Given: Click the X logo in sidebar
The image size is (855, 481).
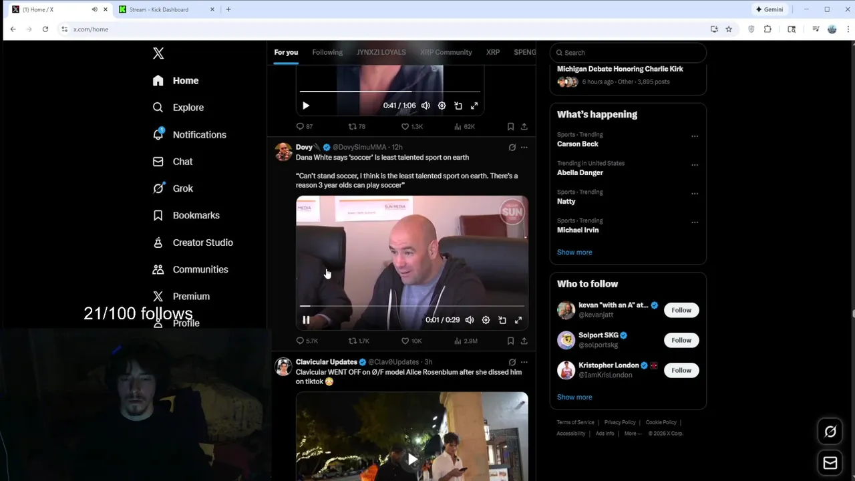Looking at the screenshot, I should click(158, 53).
